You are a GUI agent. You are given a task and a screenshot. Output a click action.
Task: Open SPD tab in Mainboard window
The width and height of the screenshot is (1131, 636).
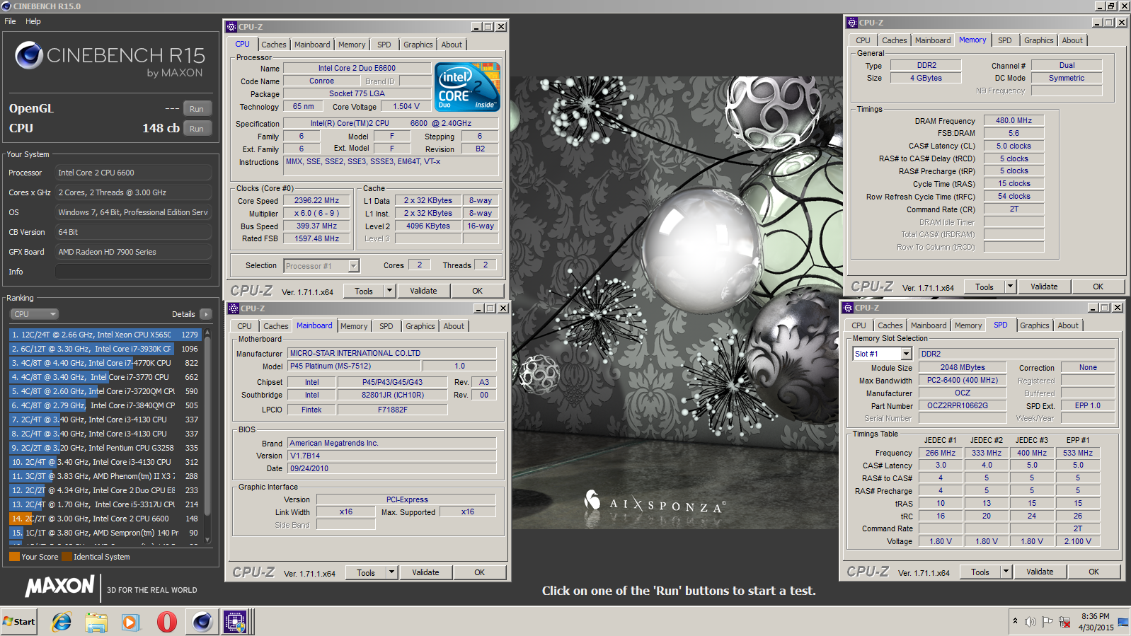pos(386,326)
